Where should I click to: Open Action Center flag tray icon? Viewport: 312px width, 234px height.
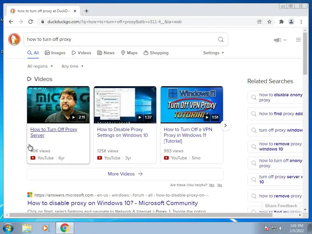pyautogui.click(x=267, y=228)
